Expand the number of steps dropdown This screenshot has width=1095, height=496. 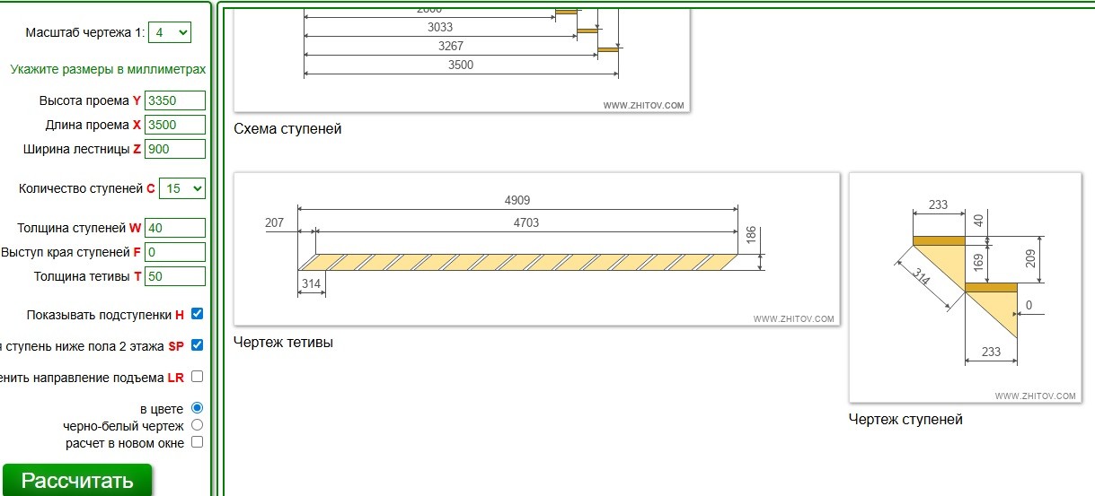tap(183, 188)
